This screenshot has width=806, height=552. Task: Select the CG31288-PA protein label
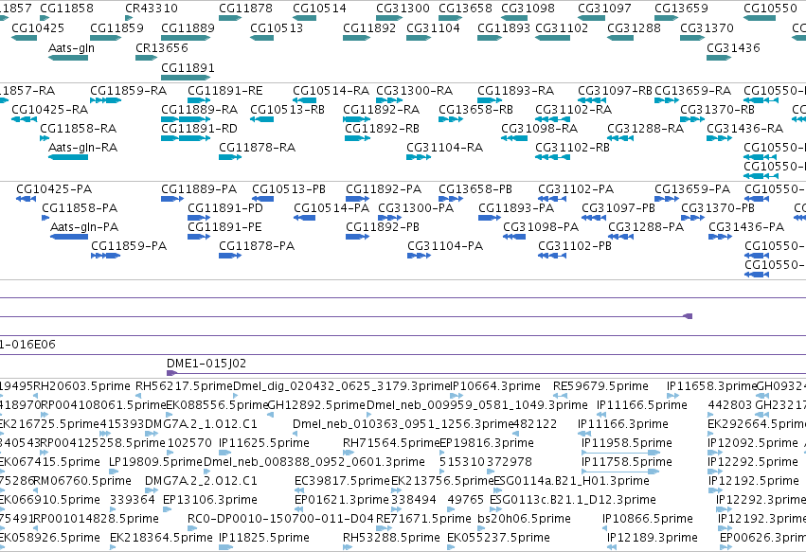pyautogui.click(x=646, y=227)
